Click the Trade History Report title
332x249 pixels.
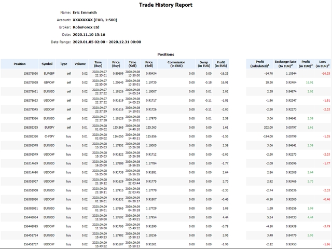(x=166, y=5)
